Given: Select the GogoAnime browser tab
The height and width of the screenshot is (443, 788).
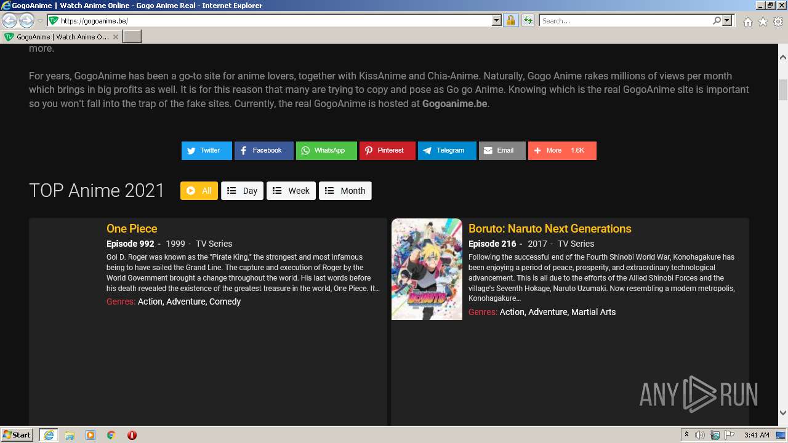Looking at the screenshot, I should [61, 37].
